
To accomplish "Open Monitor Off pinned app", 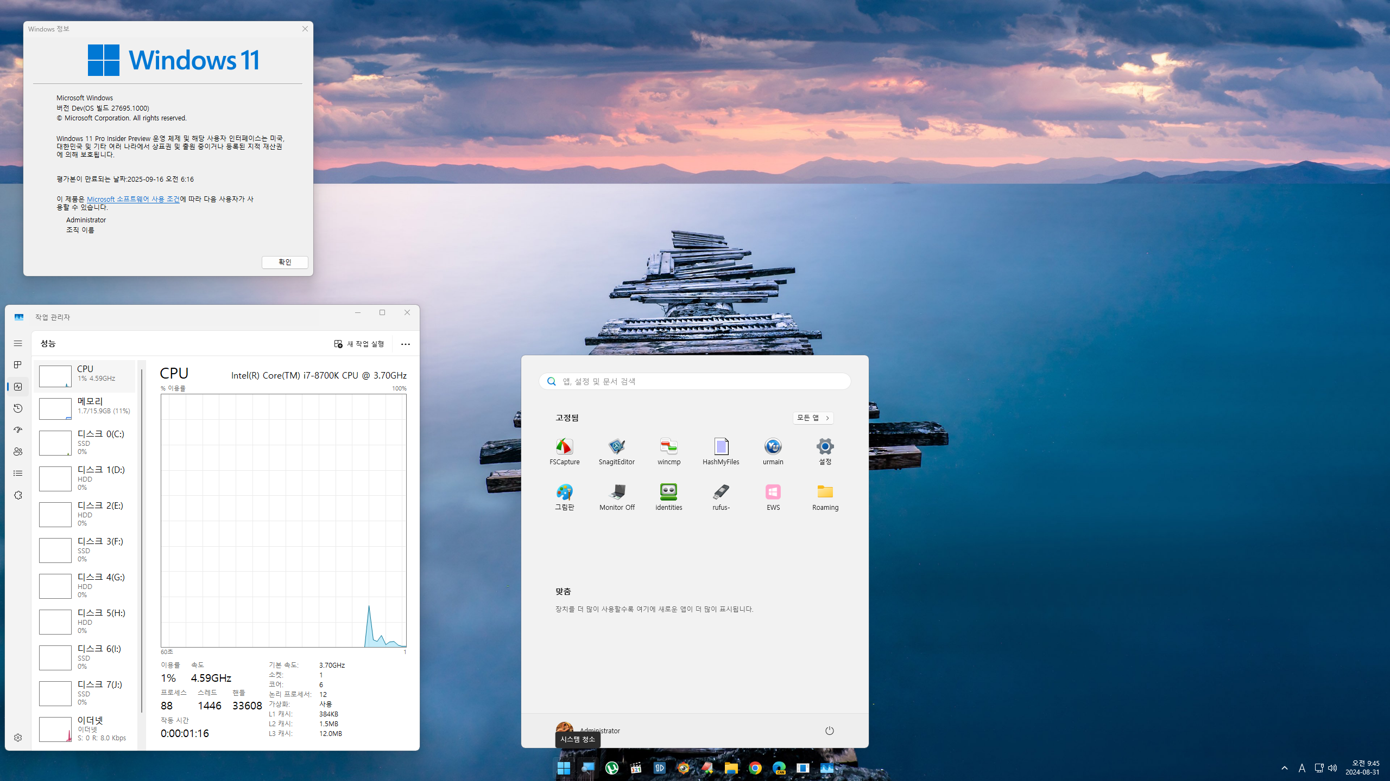I will pyautogui.click(x=616, y=497).
